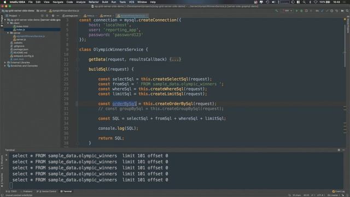Open the VCS menu
Image resolution: width=350 pixels, height=197 pixels.
tap(131, 2)
